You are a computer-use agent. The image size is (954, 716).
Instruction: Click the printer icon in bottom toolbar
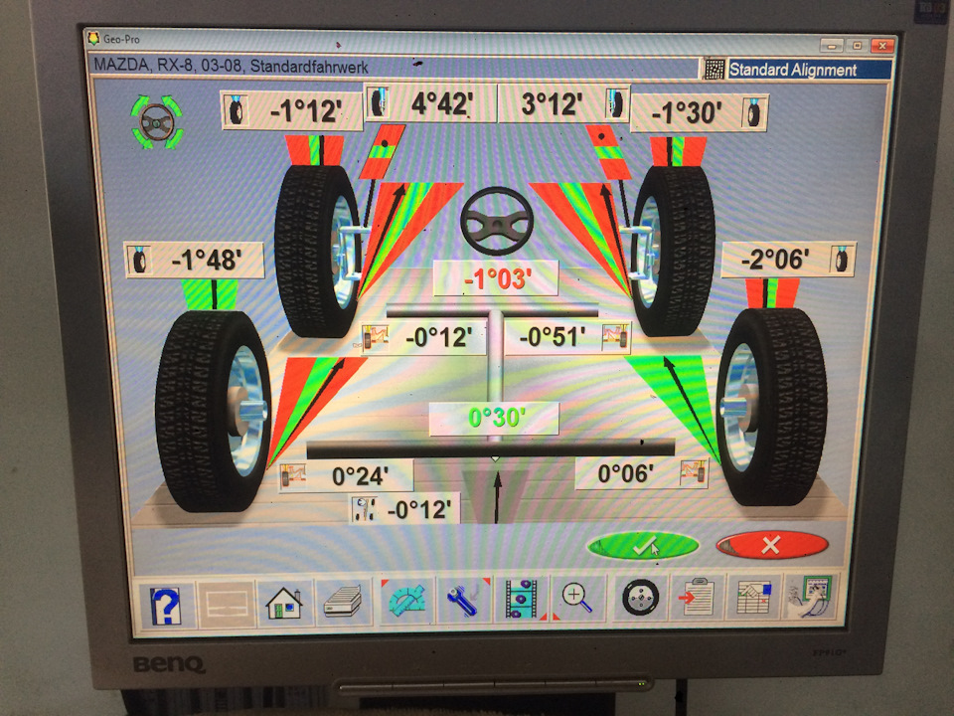(x=343, y=603)
